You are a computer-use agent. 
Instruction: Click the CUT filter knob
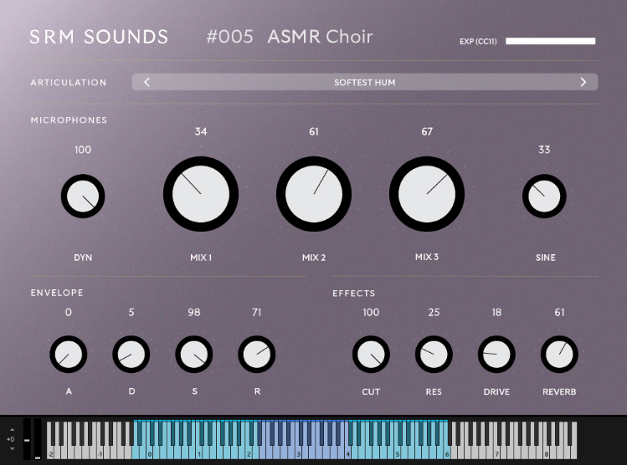[x=371, y=355]
